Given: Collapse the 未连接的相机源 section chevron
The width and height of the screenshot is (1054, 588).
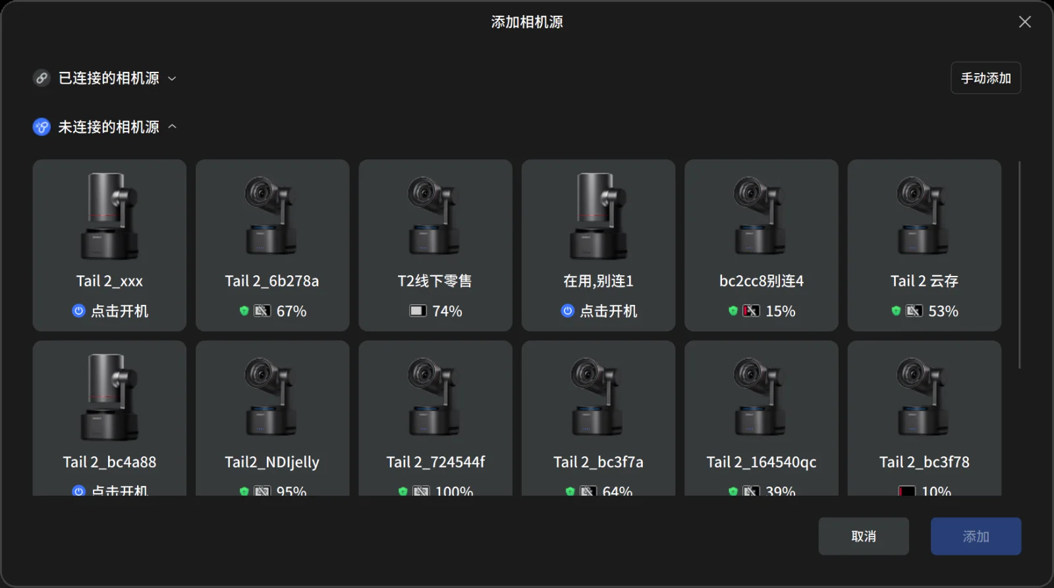Looking at the screenshot, I should [172, 126].
